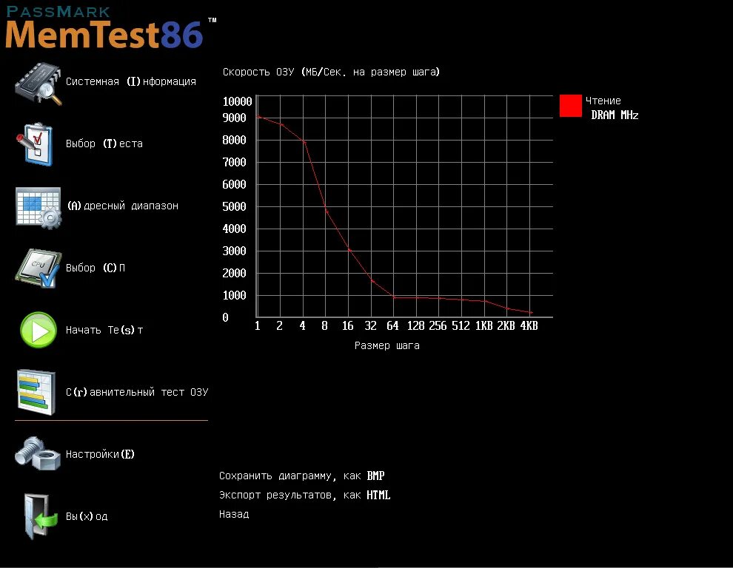The height and width of the screenshot is (568, 733).
Task: Start the test with the green play icon
Action: [x=39, y=330]
